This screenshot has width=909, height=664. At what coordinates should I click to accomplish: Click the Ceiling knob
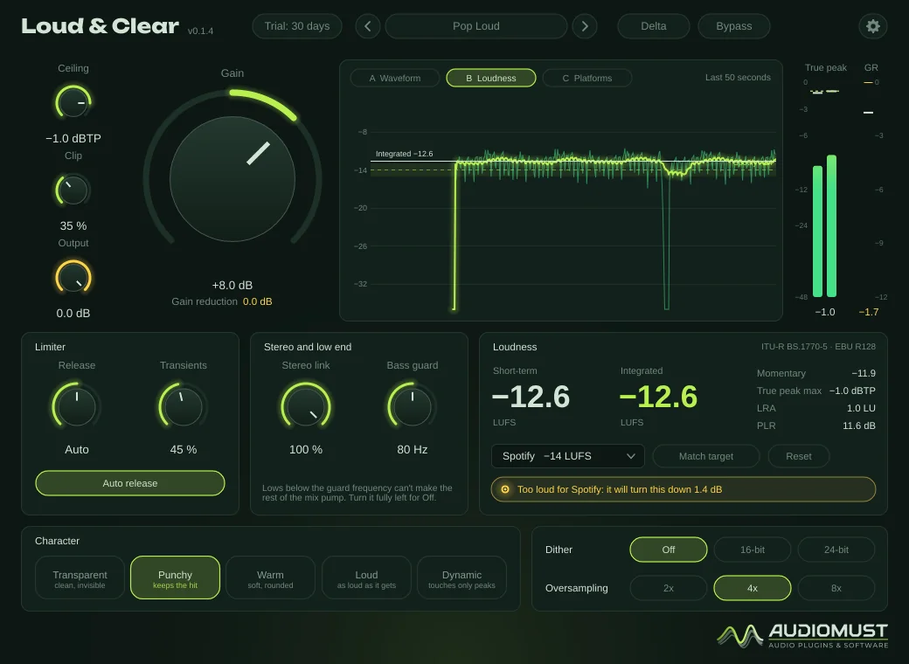[73, 103]
